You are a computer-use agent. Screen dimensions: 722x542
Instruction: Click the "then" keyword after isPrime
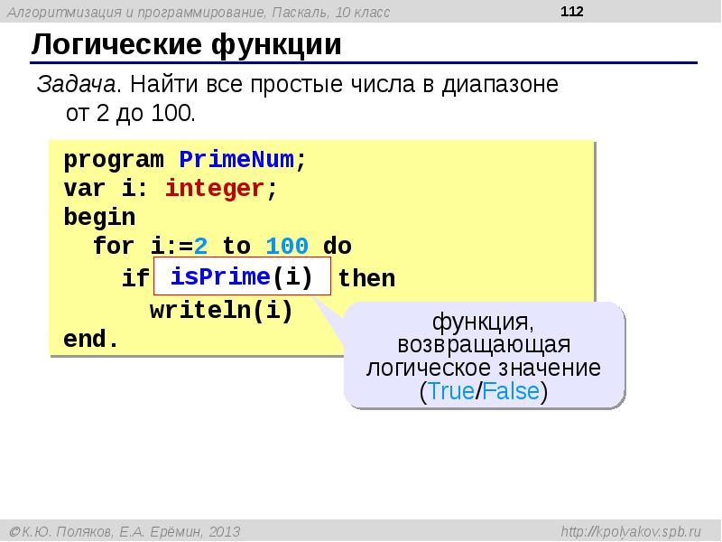[366, 278]
